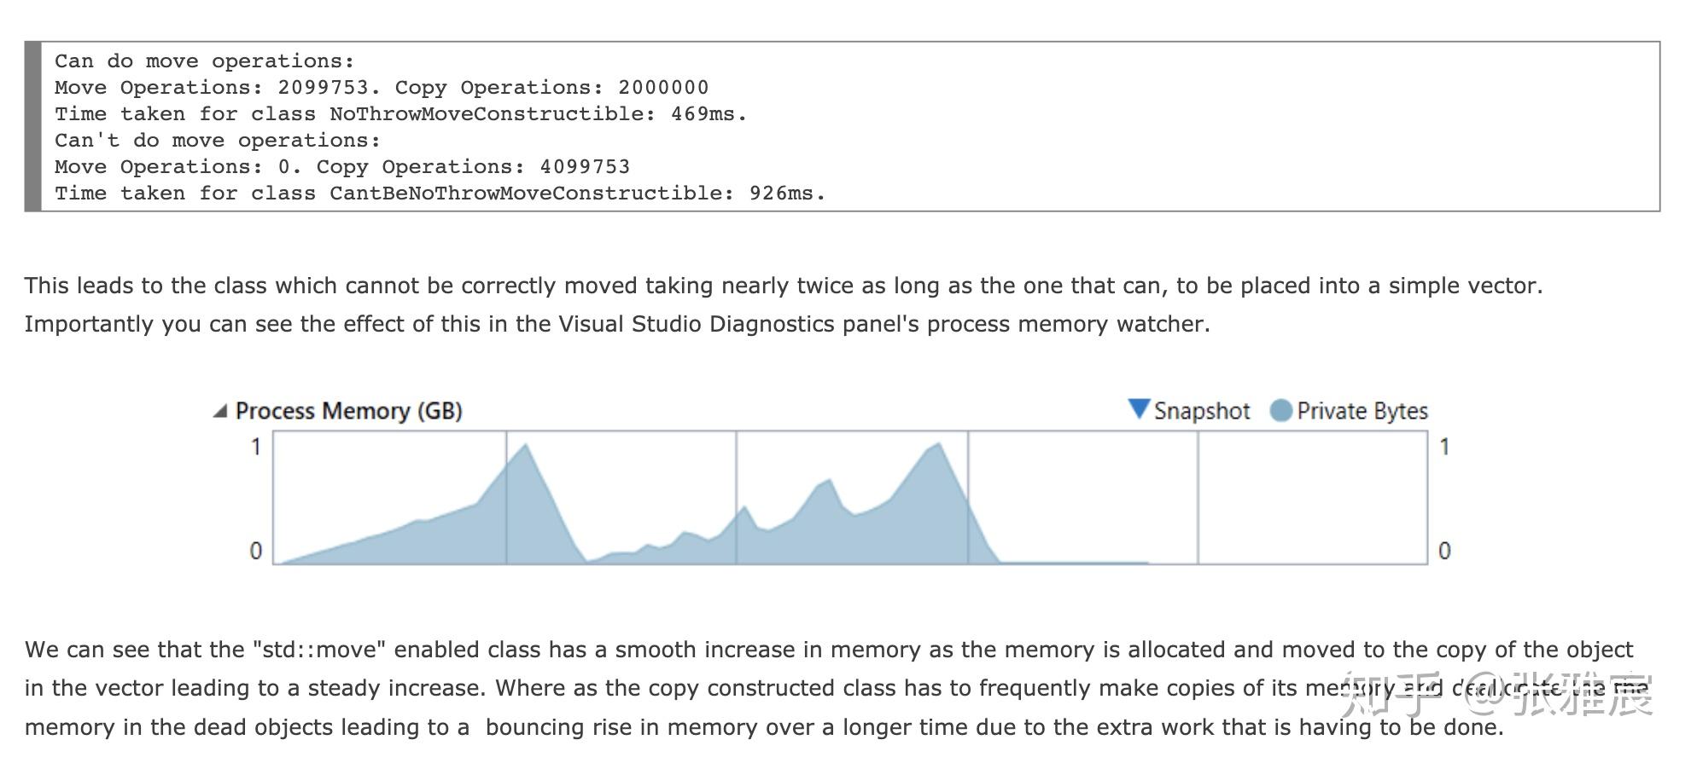Click the fourth vertical gridline in the memory chart
This screenshot has height=763, width=1697.
pos(1198,498)
